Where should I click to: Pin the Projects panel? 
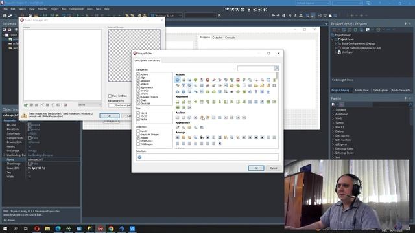coord(405,24)
